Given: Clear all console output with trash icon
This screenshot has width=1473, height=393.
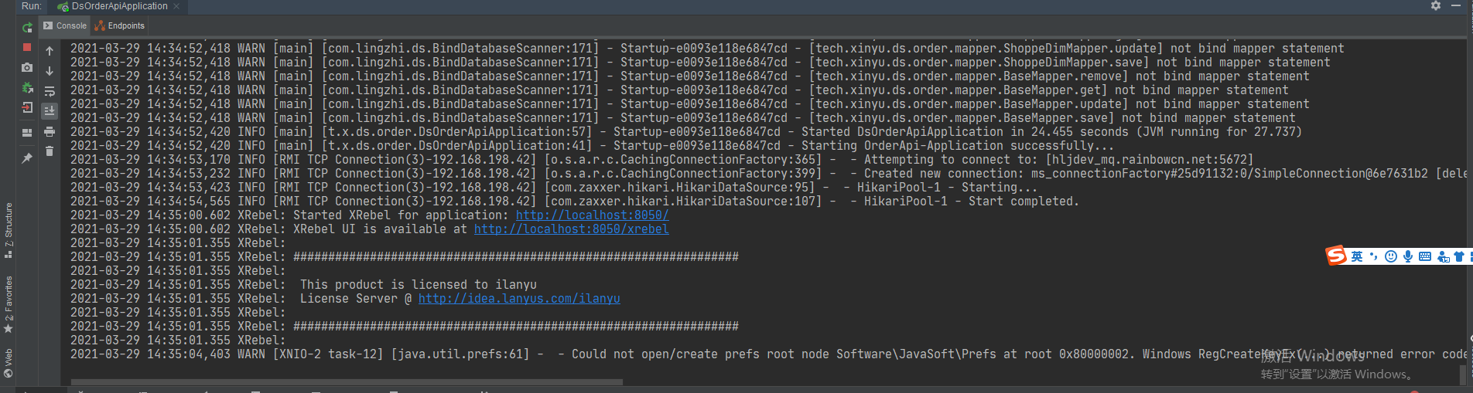Looking at the screenshot, I should point(50,151).
